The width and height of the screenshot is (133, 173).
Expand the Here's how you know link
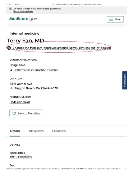pos(23,12)
